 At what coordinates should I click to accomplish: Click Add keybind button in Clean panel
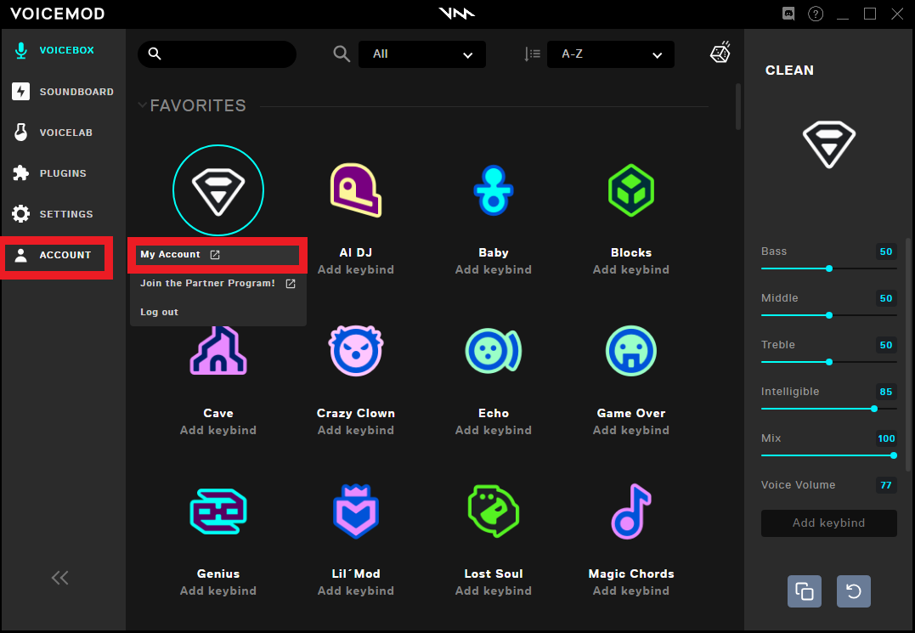pyautogui.click(x=828, y=523)
